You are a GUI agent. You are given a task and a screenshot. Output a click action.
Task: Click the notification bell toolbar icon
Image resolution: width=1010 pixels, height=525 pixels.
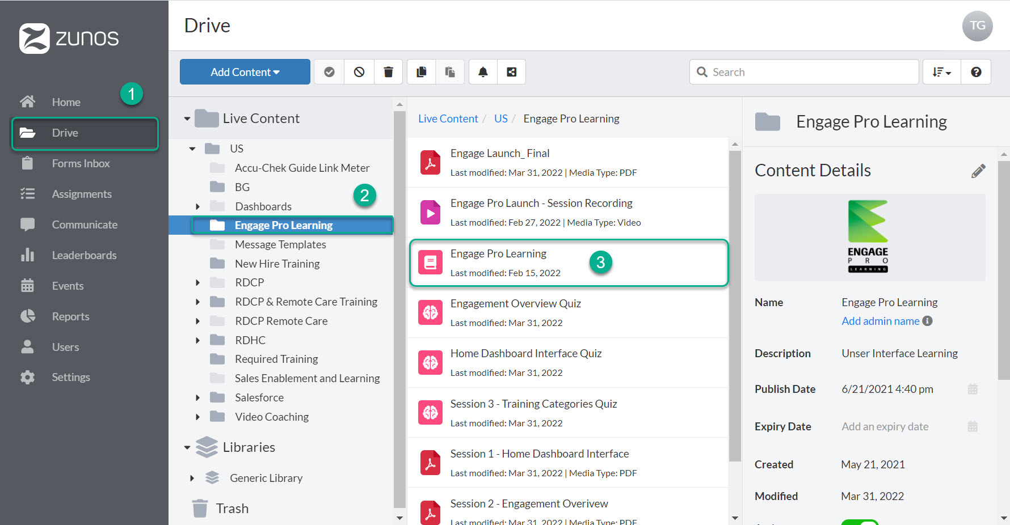pos(483,72)
